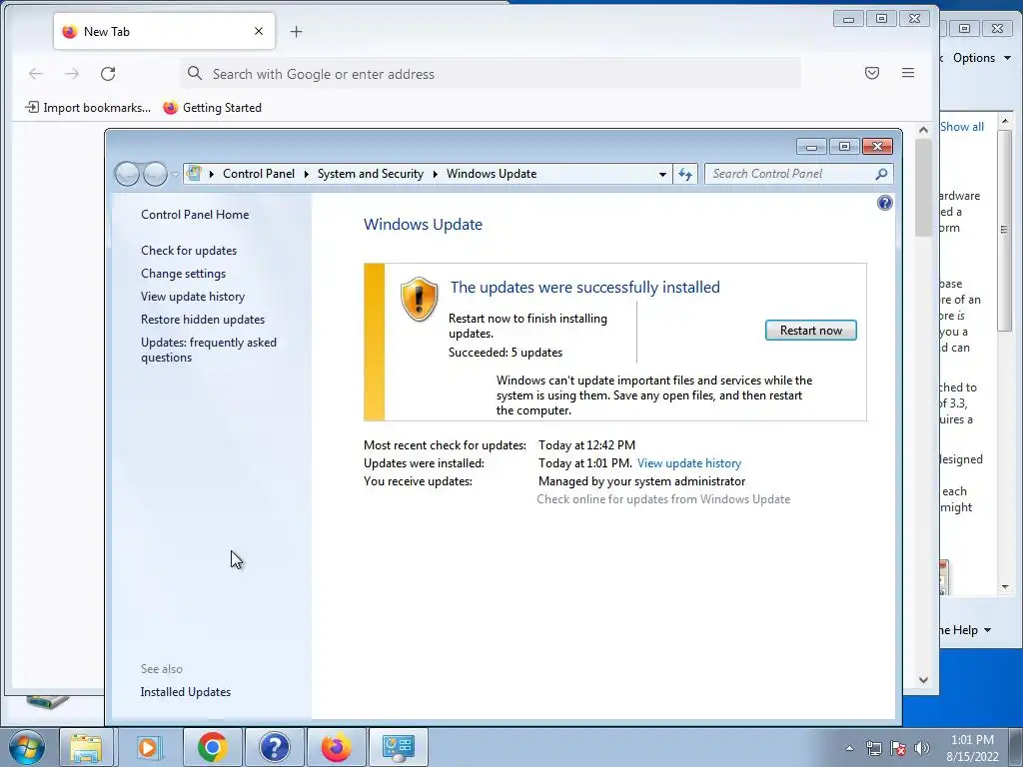Image resolution: width=1023 pixels, height=767 pixels.
Task: Open a new Firefox tab with plus
Action: click(x=296, y=31)
